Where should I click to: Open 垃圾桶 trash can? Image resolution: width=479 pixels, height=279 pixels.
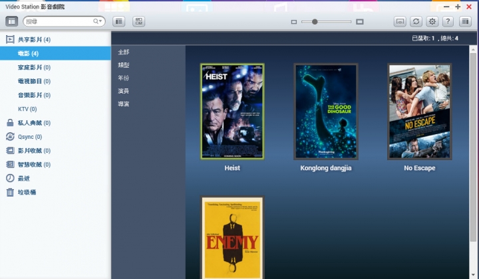(55, 192)
